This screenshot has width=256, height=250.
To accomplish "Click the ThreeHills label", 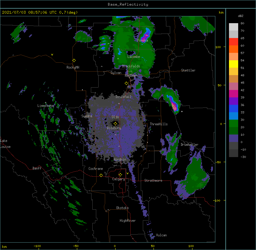I will coord(159,124).
